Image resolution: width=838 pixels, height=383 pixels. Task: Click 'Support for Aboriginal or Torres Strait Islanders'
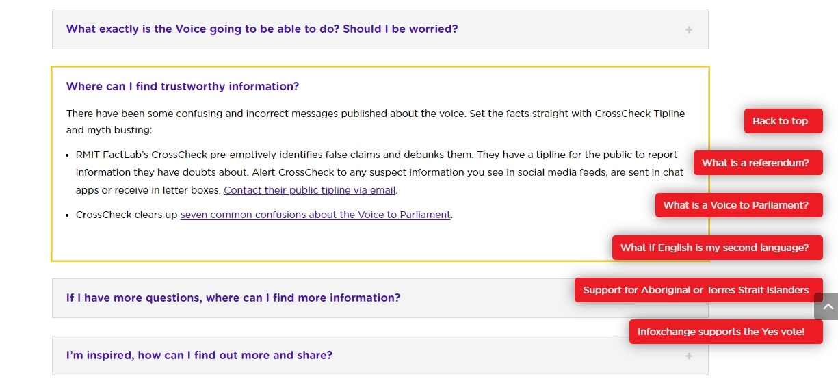[696, 290]
